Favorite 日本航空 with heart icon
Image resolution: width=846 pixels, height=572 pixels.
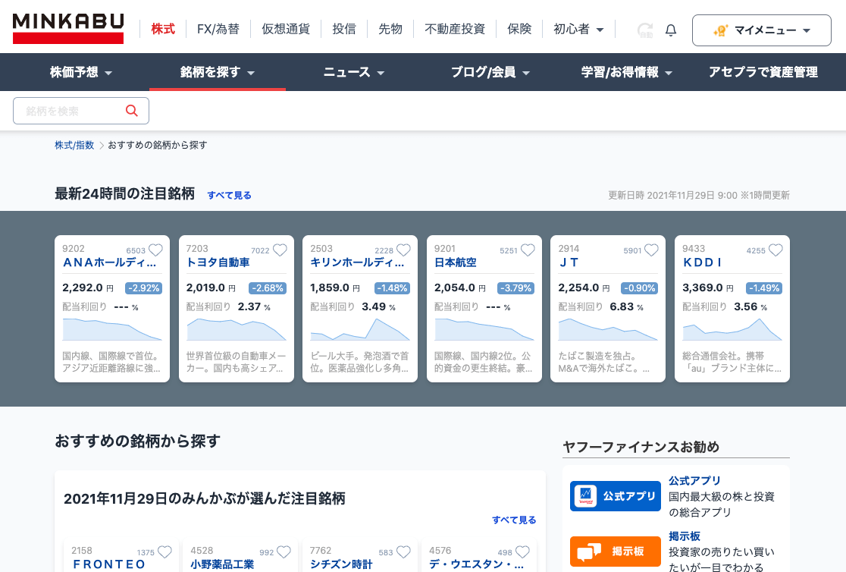(x=528, y=250)
